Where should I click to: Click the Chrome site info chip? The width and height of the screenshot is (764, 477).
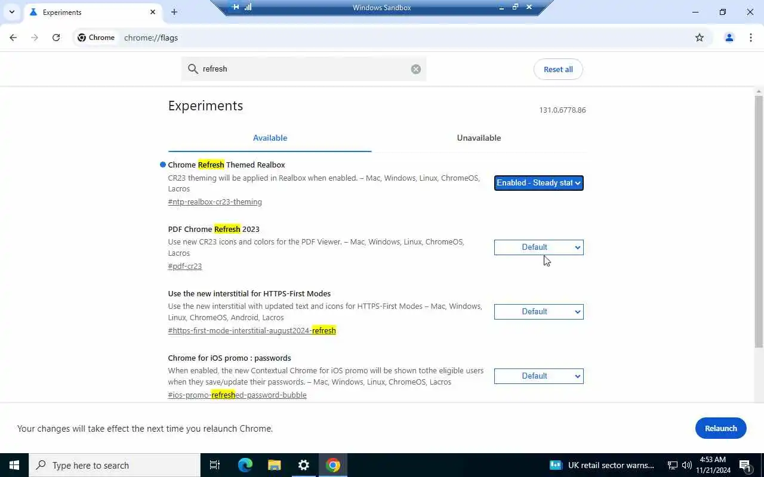96,38
